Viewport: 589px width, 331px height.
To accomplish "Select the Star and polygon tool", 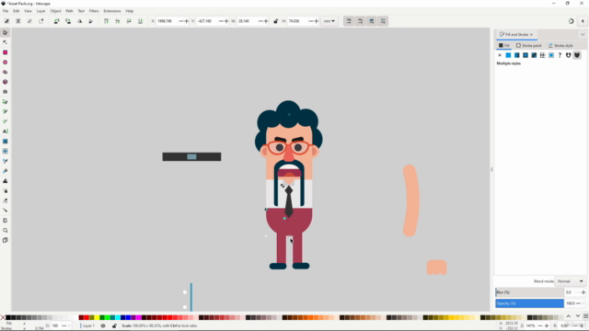I will [6, 72].
